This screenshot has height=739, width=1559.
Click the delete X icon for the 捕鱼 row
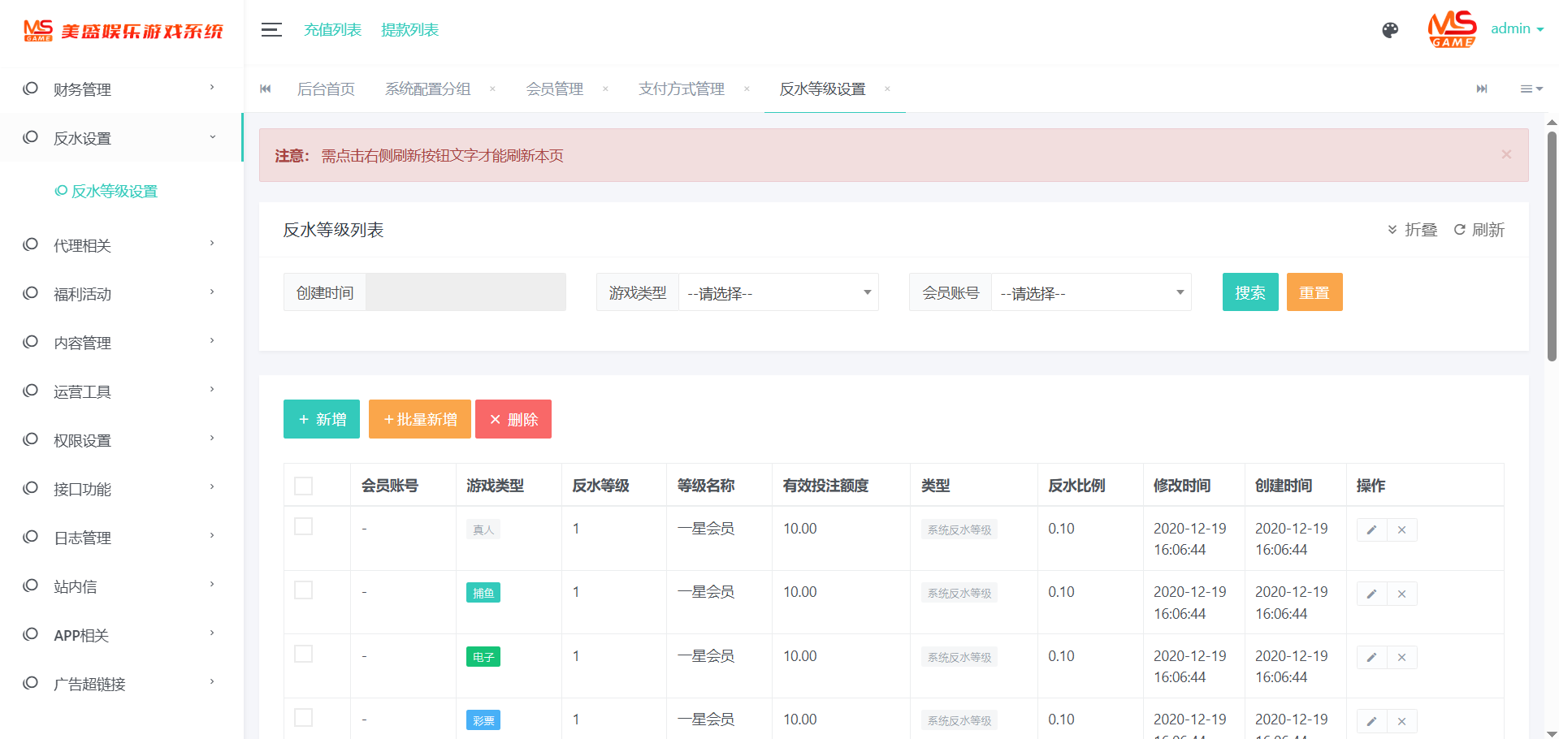click(x=1401, y=594)
